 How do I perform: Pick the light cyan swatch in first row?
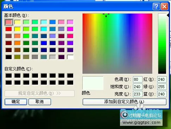[x=44, y=22]
